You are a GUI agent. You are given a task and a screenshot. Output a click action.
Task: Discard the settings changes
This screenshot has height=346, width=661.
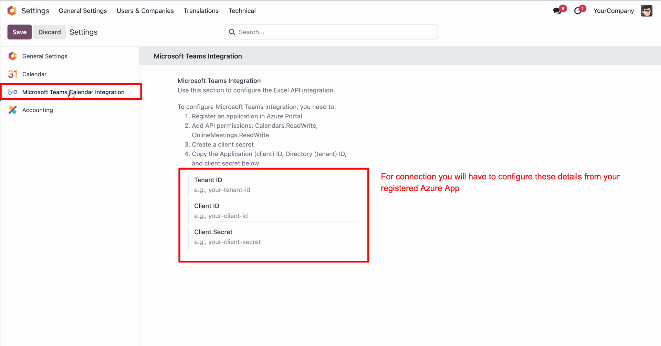(x=50, y=32)
